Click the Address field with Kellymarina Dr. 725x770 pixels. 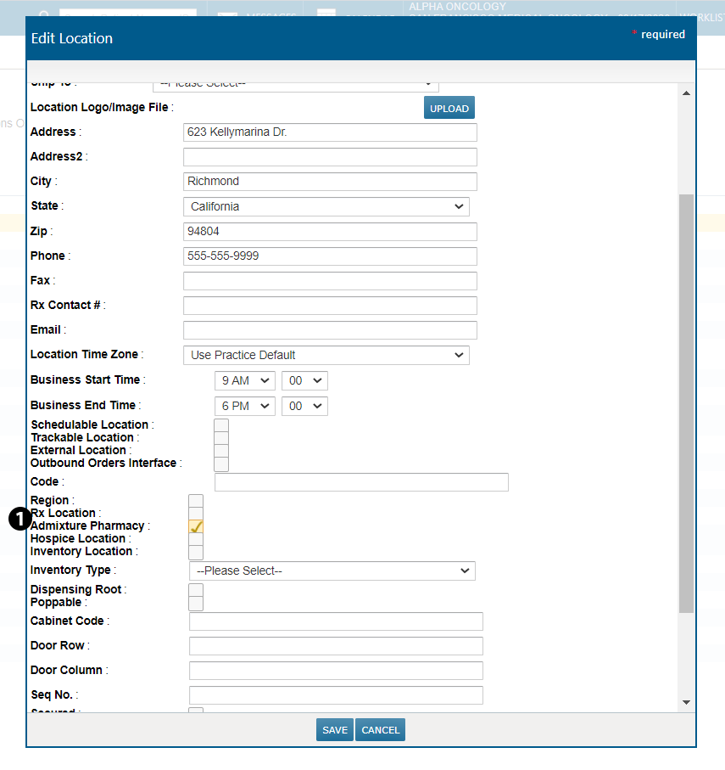tap(330, 132)
